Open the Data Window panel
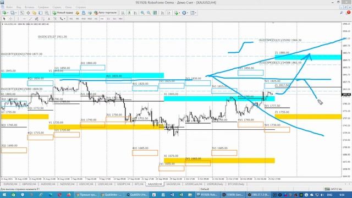Image resolution: width=352 pixels, height=198 pixels. (x=28, y=13)
